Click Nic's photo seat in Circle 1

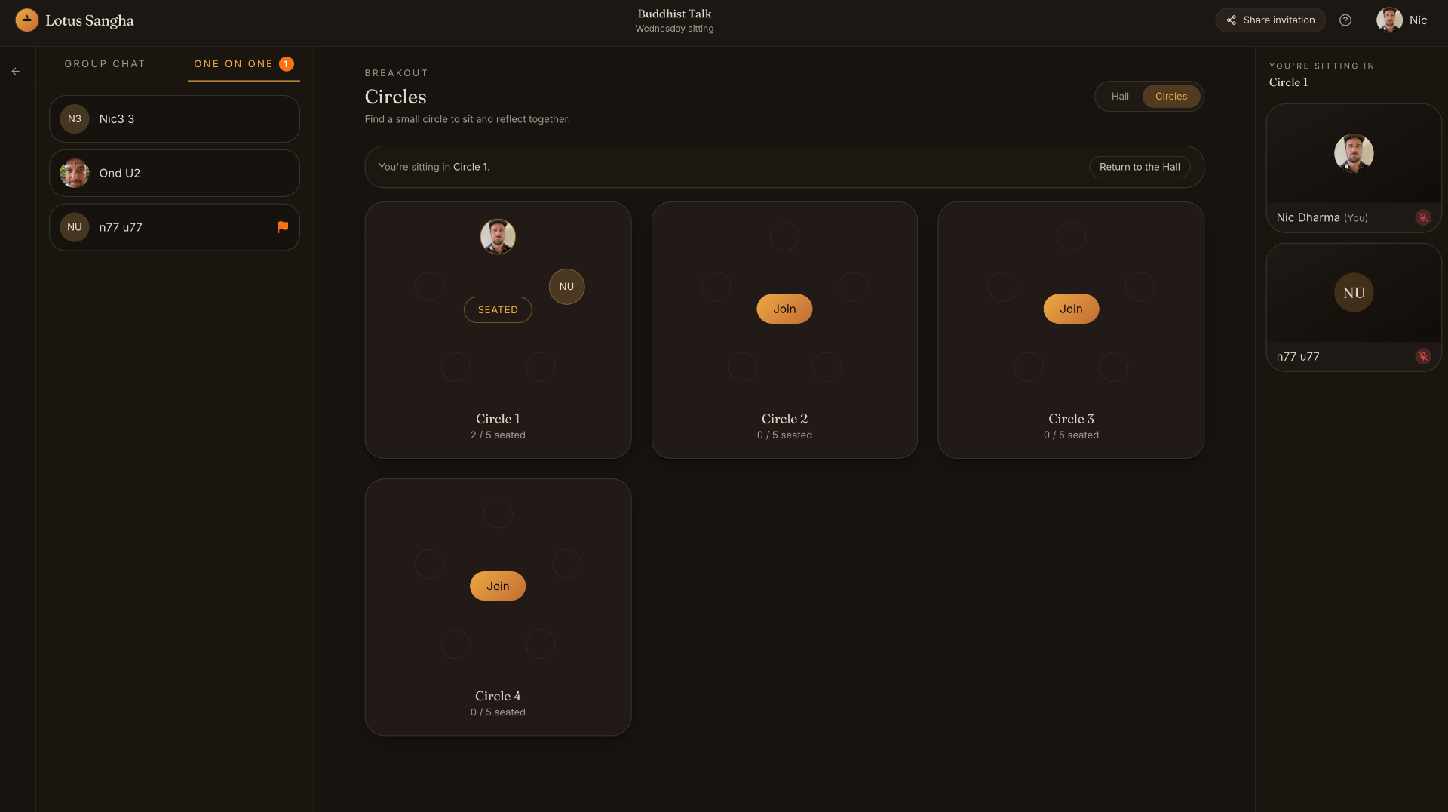point(498,237)
